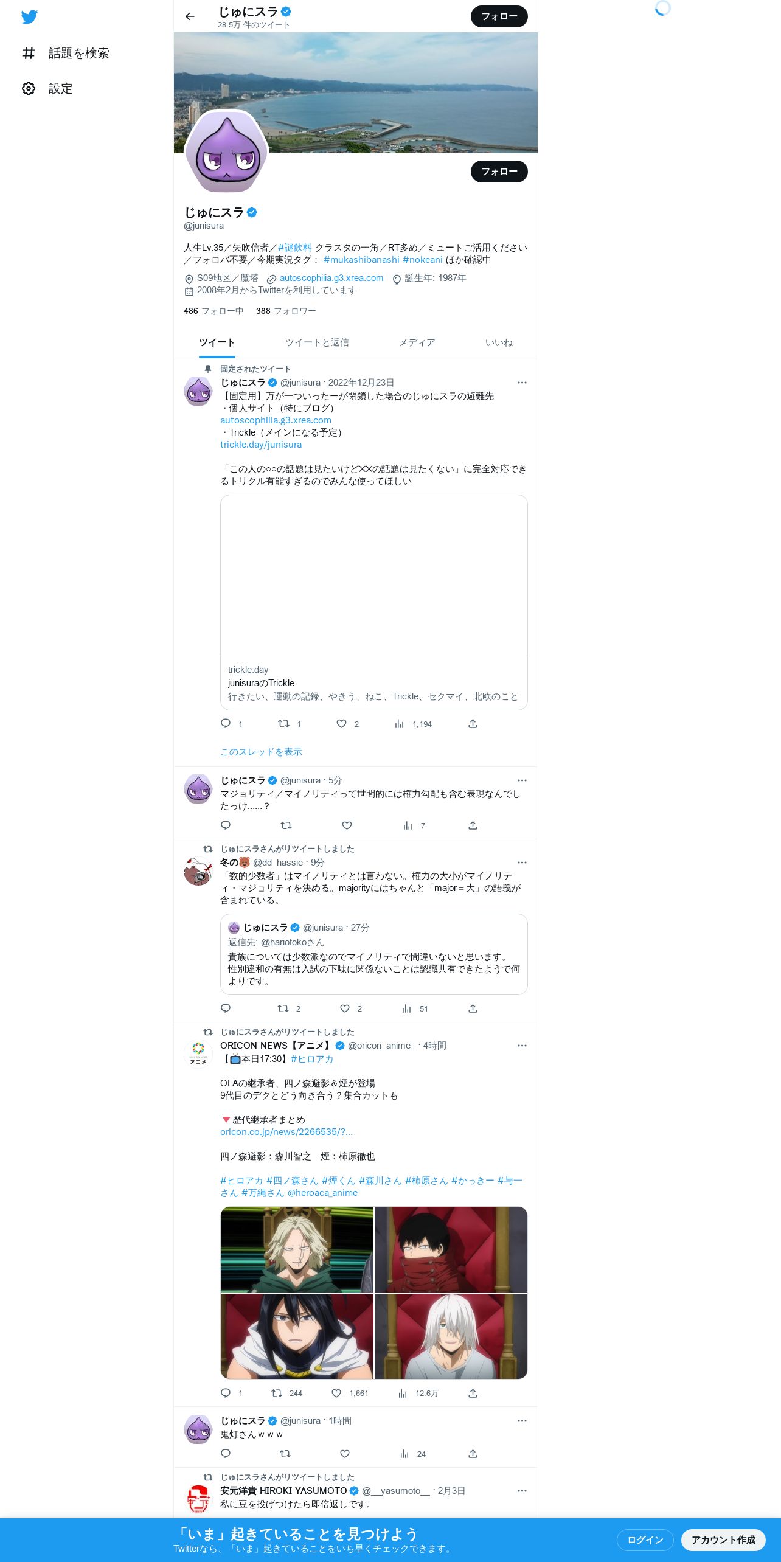This screenshot has height=1562, width=781.
Task: Share the pinned tweet
Action: (x=473, y=724)
